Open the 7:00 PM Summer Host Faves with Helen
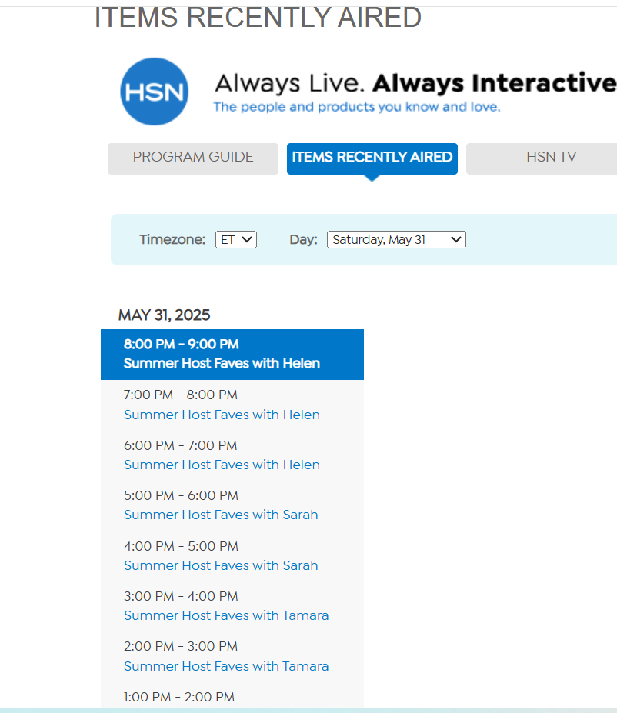This screenshot has height=713, width=617. 222,415
